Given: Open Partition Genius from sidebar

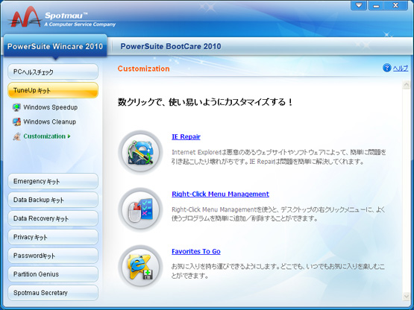Looking at the screenshot, I should pyautogui.click(x=53, y=274).
